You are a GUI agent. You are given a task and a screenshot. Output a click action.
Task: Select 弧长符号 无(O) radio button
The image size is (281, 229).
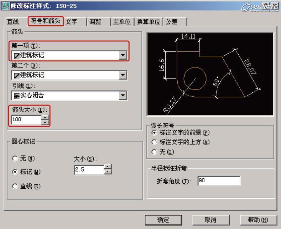[154, 152]
